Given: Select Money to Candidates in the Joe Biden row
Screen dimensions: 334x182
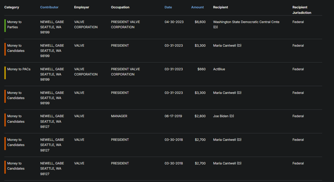Looking at the screenshot, I should [16, 119].
